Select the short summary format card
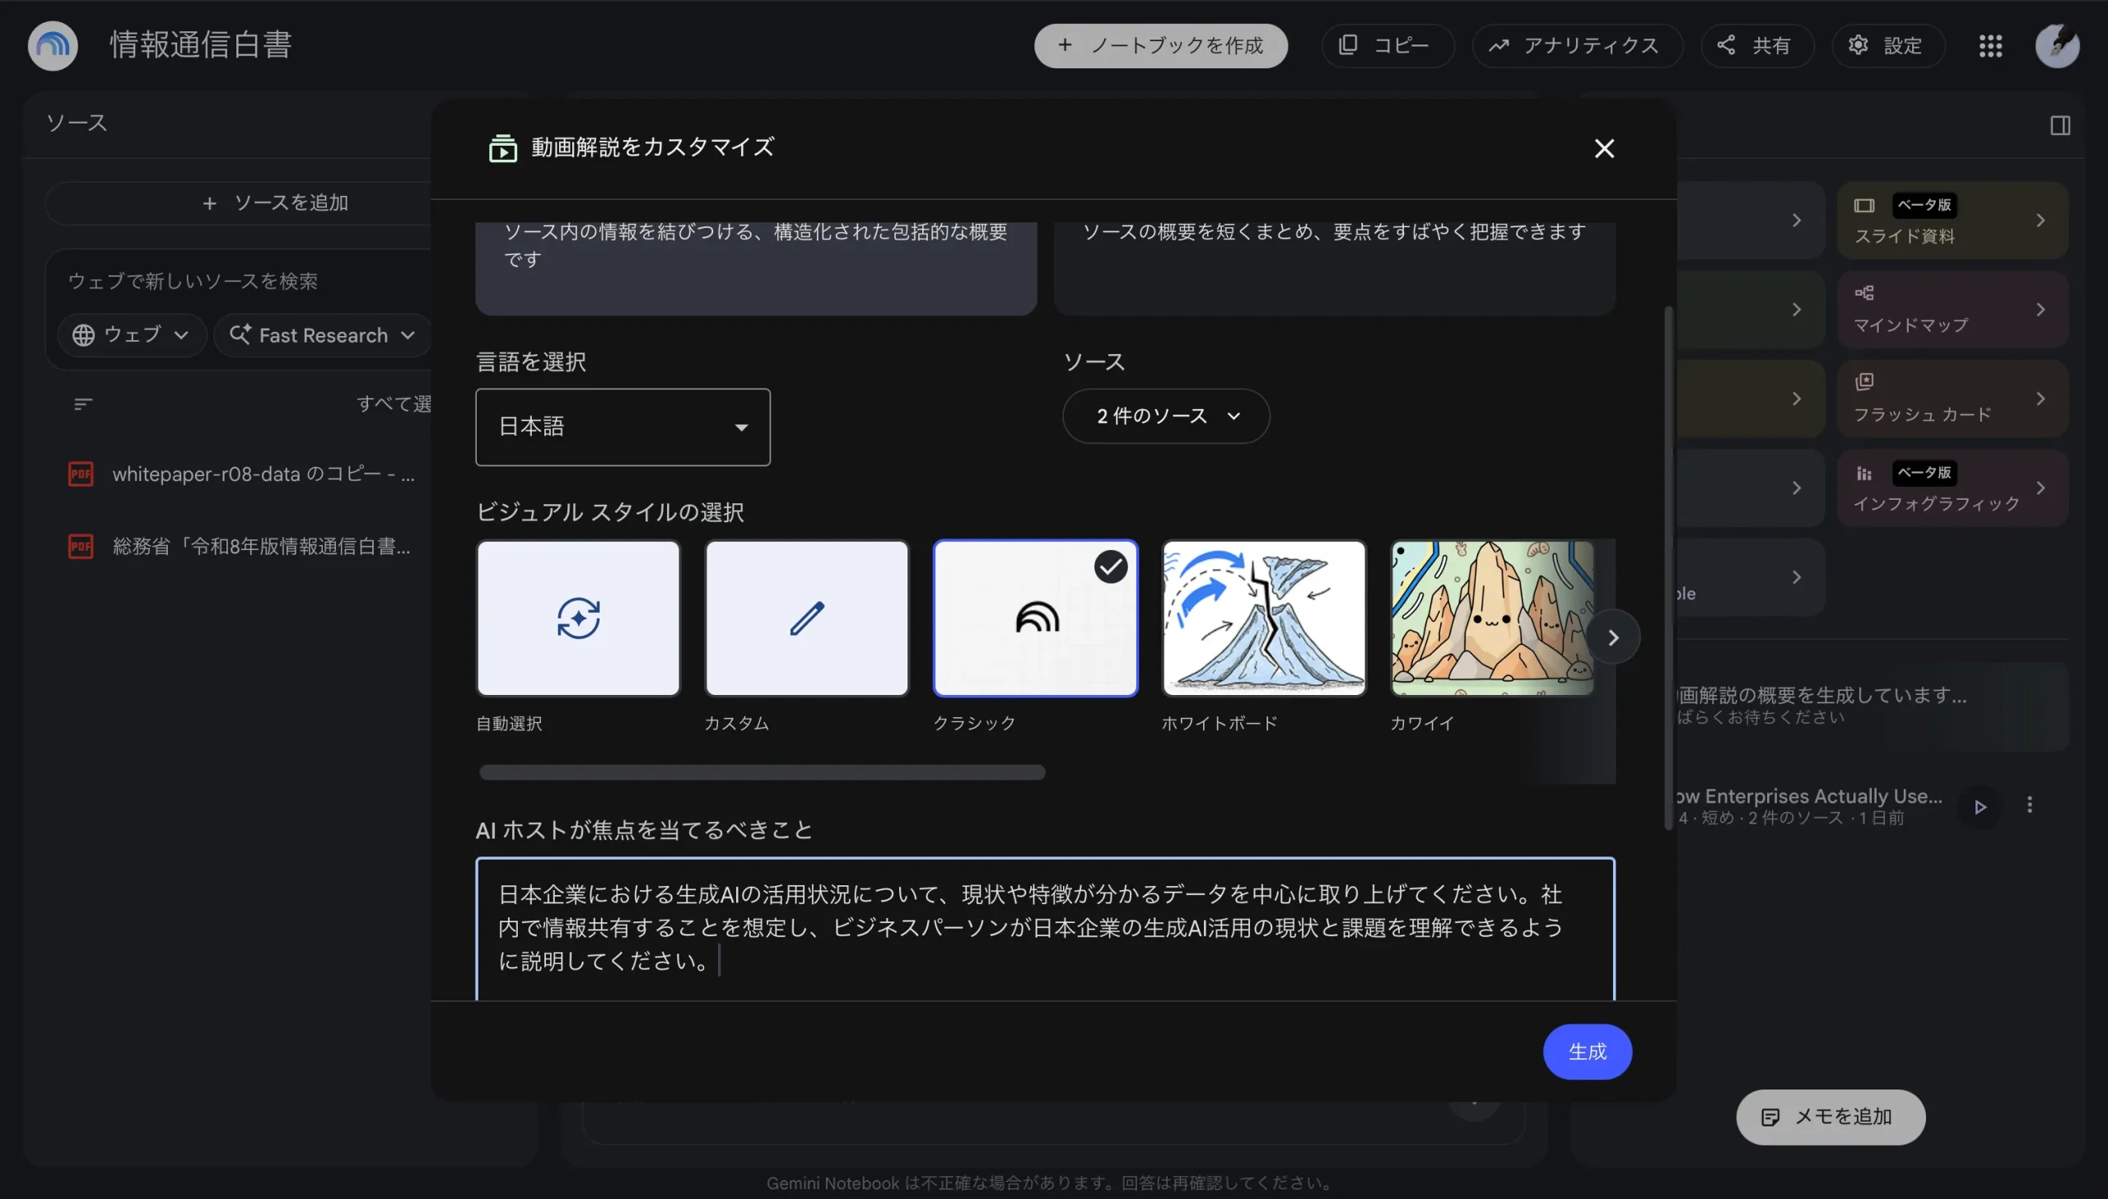Screen dimensions: 2108x1199 [x=1334, y=268]
